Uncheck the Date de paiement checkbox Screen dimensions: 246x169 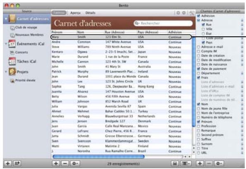click(198, 69)
